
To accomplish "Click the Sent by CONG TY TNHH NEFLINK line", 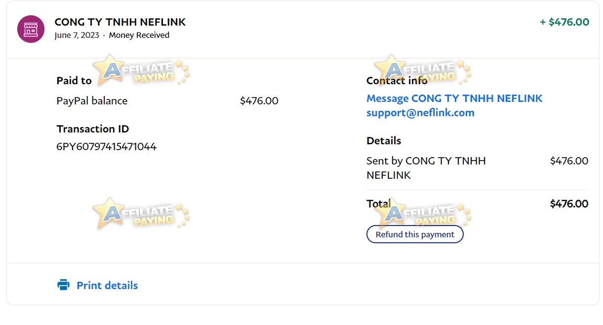I will [x=426, y=168].
